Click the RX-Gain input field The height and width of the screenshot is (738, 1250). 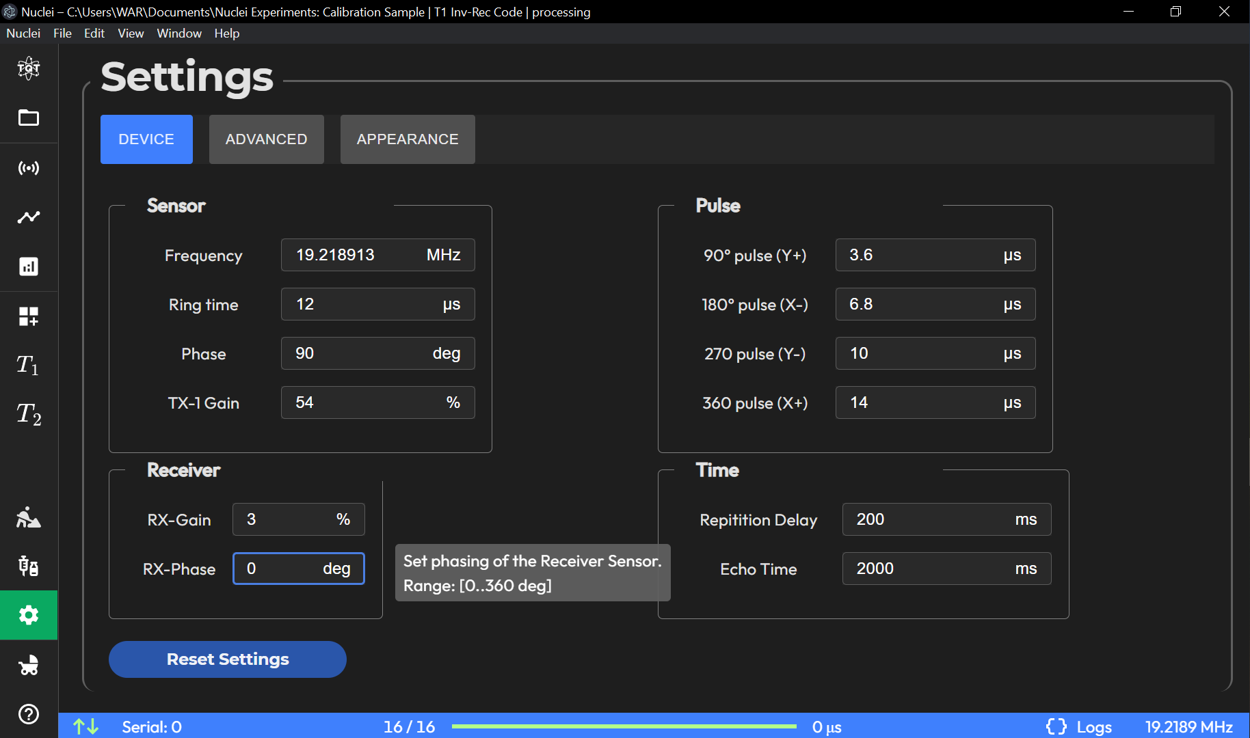coord(299,519)
